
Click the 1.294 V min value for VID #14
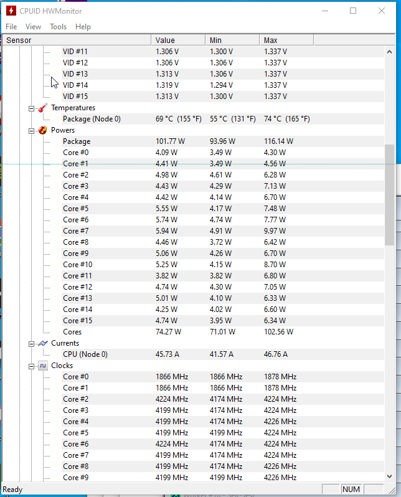coord(221,85)
